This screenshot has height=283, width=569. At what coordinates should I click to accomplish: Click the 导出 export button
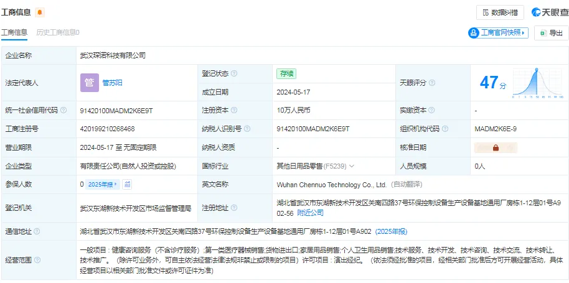tap(551, 33)
